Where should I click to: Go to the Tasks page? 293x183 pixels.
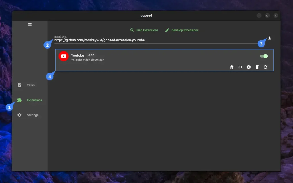pyautogui.click(x=31, y=85)
